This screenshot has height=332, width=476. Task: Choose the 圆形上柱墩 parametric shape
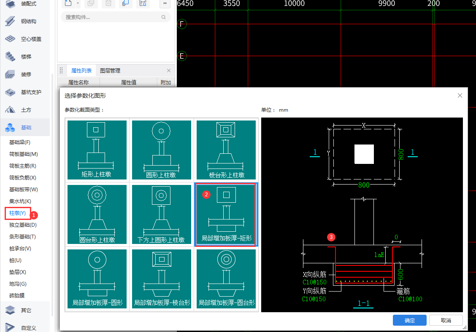click(162, 150)
